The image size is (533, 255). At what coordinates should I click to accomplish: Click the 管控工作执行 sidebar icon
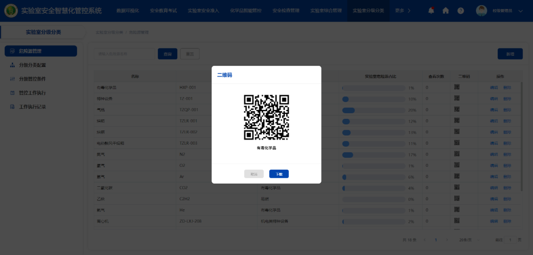pyautogui.click(x=13, y=93)
